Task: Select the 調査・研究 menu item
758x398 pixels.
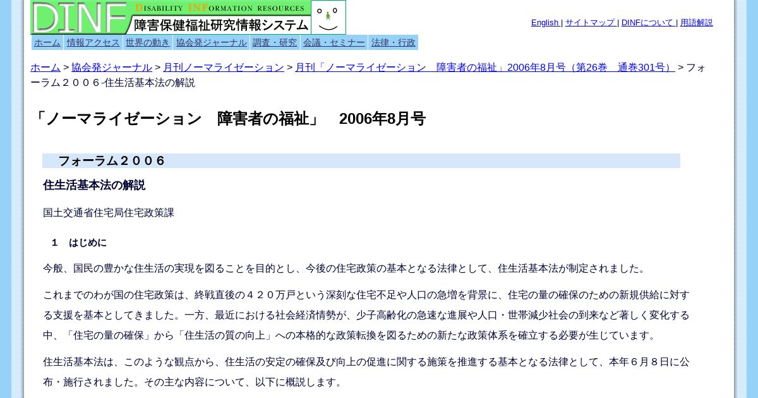Action: click(275, 42)
